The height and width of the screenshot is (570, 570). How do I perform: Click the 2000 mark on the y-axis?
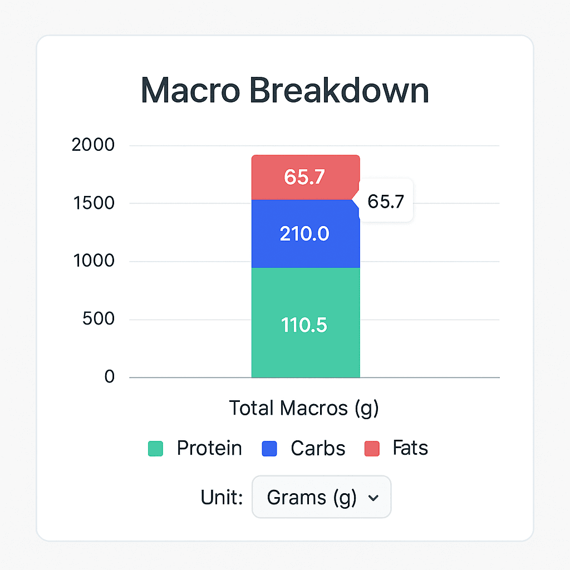pyautogui.click(x=94, y=145)
